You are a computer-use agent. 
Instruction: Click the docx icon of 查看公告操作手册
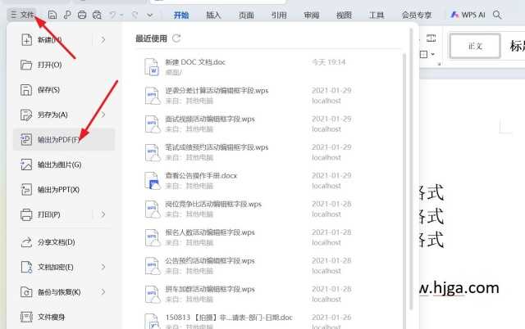(x=152, y=181)
